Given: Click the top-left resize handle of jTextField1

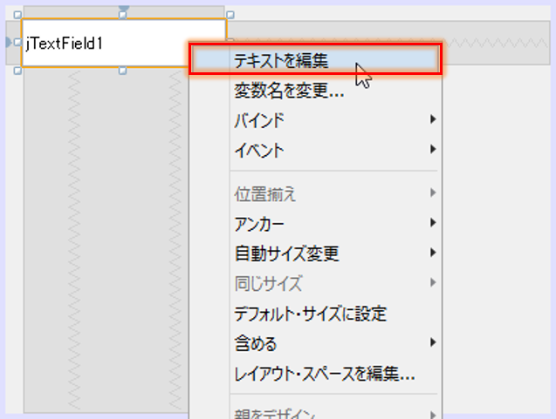Looking at the screenshot, I should click(17, 15).
